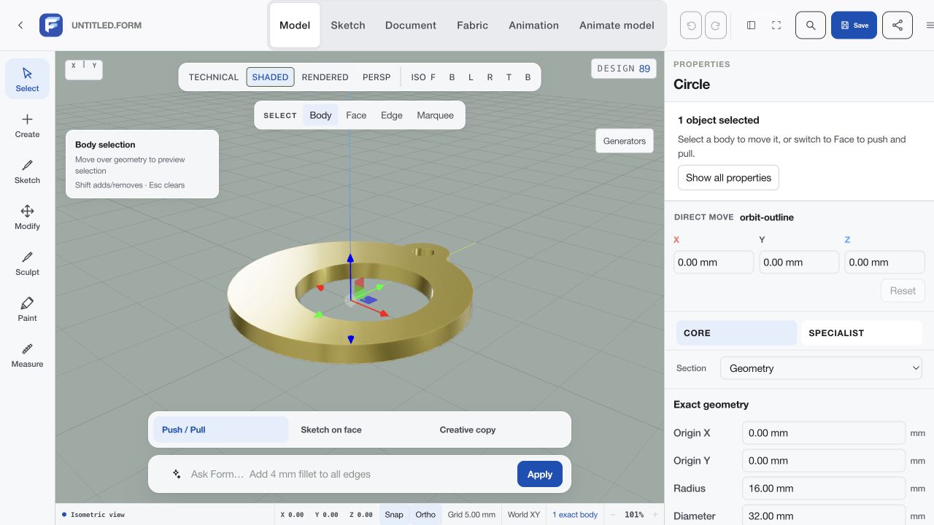Set view style to Rendered
The width and height of the screenshot is (934, 525).
[x=325, y=77]
